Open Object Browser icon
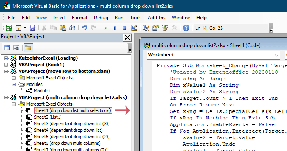The image size is (287, 151). pyautogui.click(x=165, y=28)
